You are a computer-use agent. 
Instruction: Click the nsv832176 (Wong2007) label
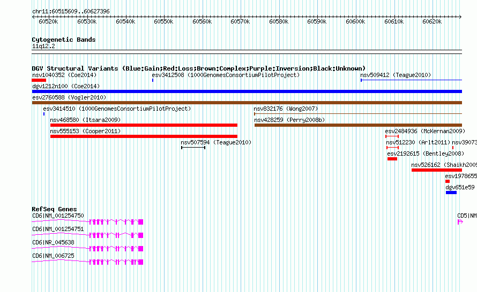coord(286,109)
